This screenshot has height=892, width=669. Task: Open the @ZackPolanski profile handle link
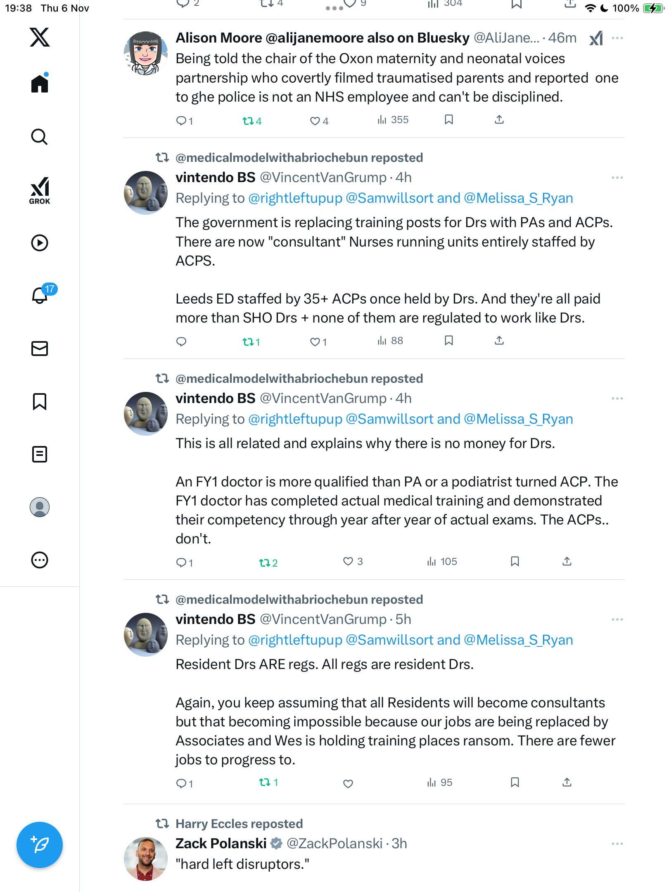click(334, 844)
